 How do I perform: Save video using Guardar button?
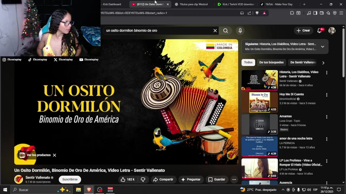(217, 179)
